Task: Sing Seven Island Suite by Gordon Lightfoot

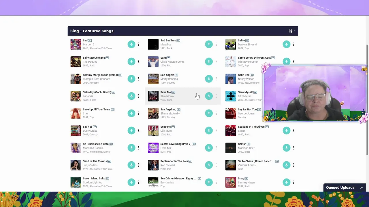Action: 131,182
